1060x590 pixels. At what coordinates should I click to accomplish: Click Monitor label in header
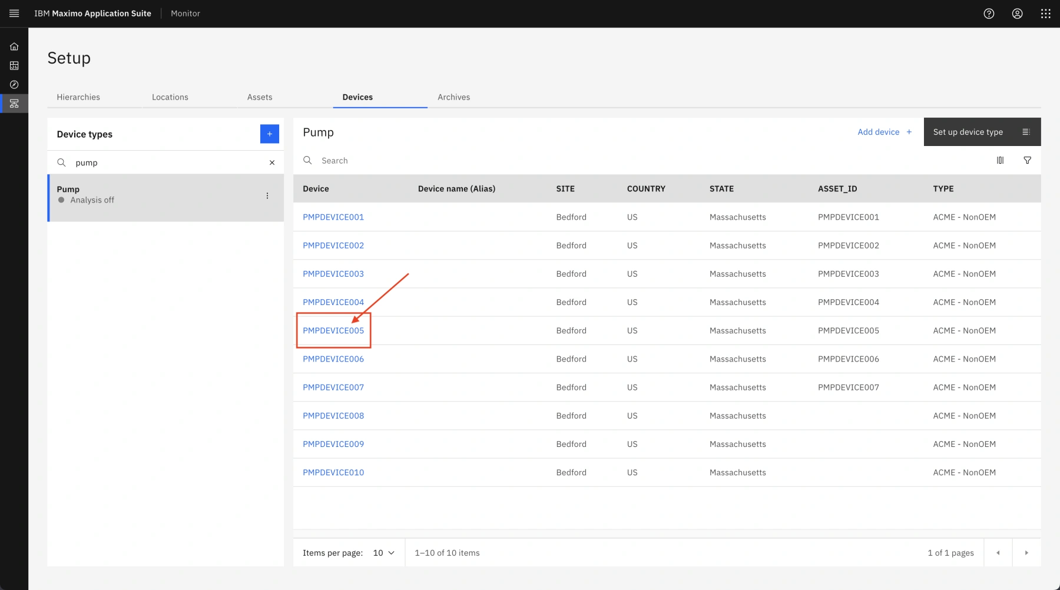click(x=185, y=14)
